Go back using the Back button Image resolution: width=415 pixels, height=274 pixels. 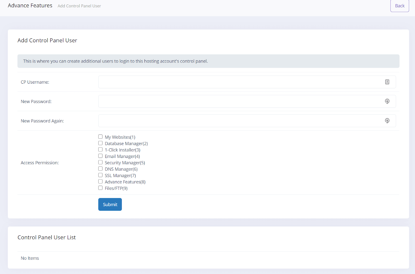click(400, 6)
